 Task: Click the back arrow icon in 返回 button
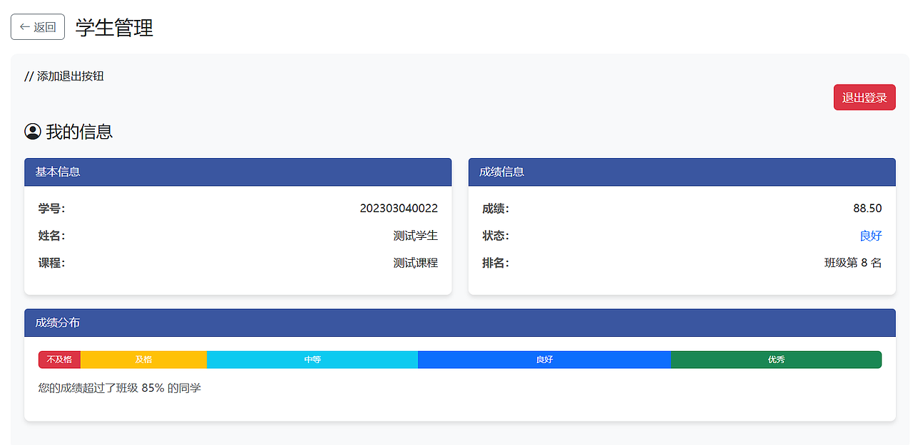[x=24, y=26]
